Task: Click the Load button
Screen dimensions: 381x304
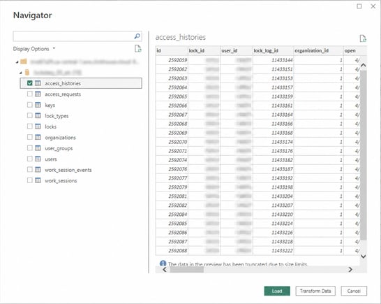Action: [x=277, y=291]
